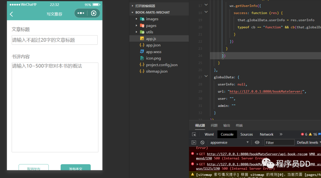Open app.json in the file tree
321x178 pixels.
pyautogui.click(x=153, y=45)
